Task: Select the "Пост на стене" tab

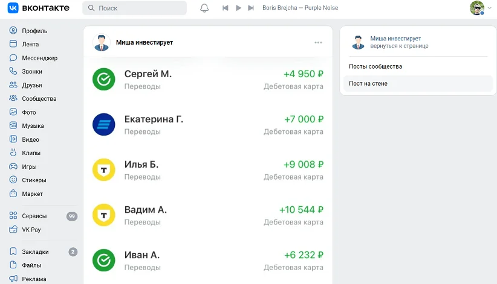Action: [368, 83]
